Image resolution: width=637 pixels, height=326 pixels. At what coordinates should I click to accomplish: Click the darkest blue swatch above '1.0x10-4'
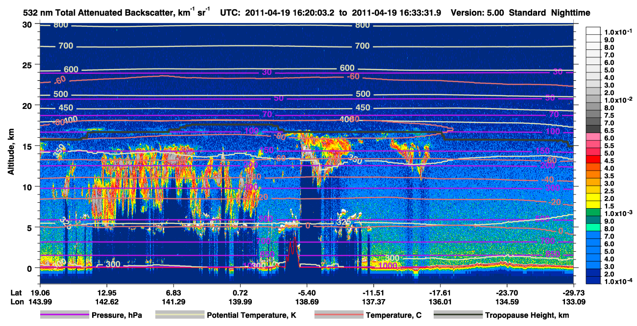(594, 280)
